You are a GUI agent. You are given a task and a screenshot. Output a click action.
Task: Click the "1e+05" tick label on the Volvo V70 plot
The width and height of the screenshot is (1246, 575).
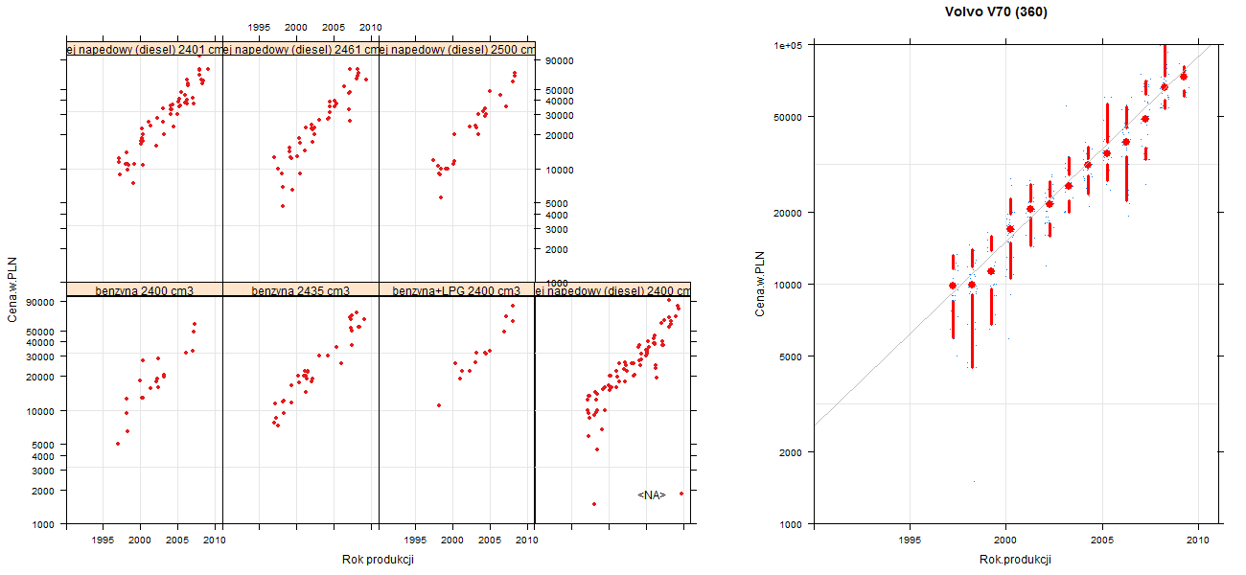click(789, 45)
